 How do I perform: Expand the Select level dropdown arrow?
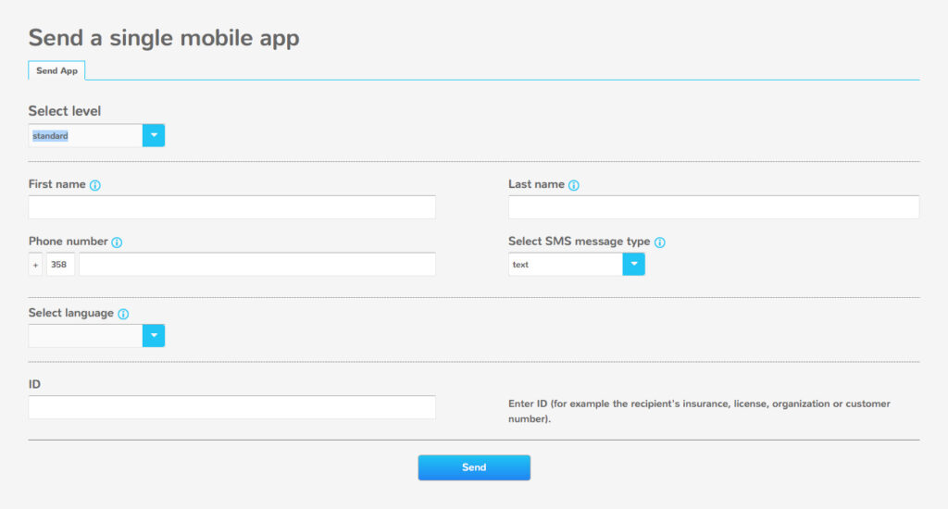point(154,135)
